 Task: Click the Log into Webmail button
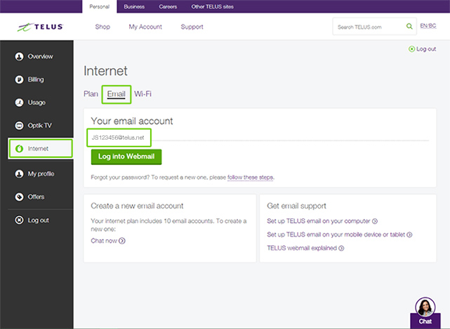tap(126, 156)
